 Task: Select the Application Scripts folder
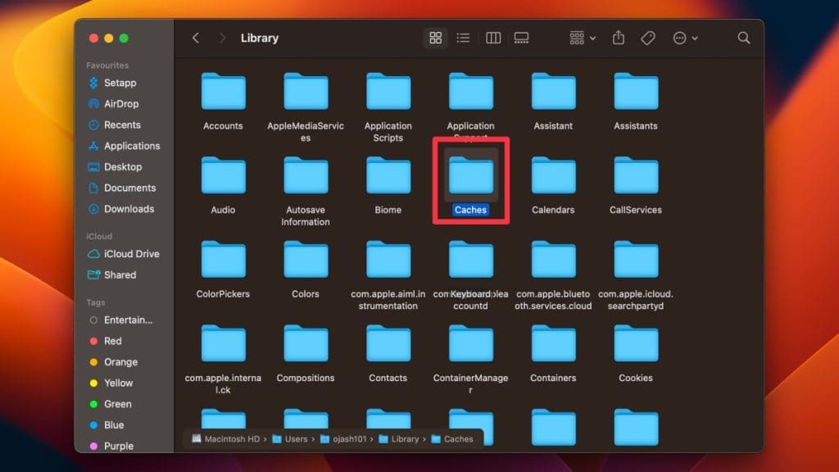click(388, 92)
